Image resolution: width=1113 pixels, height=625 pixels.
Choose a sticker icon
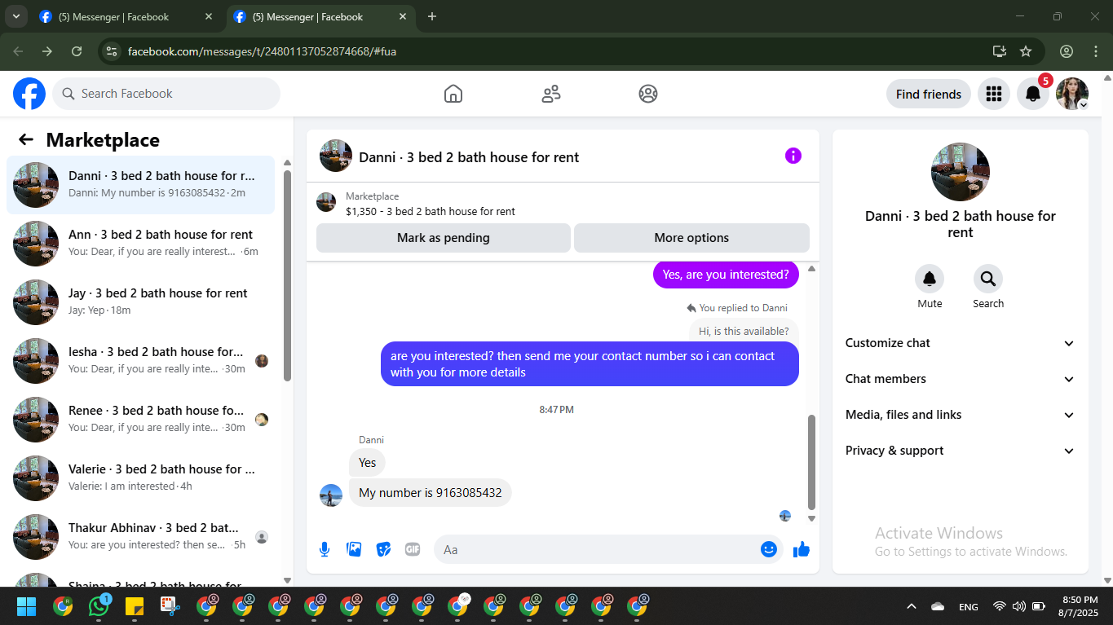(x=383, y=549)
